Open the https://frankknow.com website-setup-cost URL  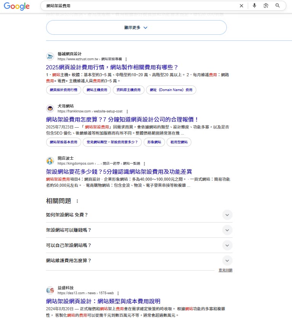pyautogui.click(x=90, y=111)
